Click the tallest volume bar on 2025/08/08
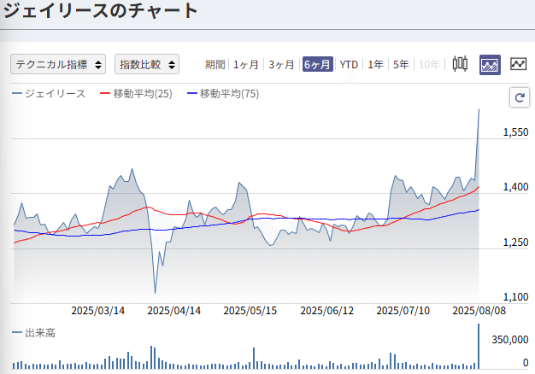This screenshot has width=535, height=374. [x=479, y=346]
